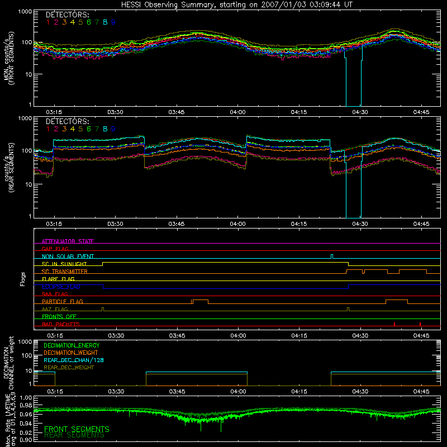Screen dimensions: 447x447
Task: Click cyan detector number 8 in the front segments legend
Action: (105, 22)
